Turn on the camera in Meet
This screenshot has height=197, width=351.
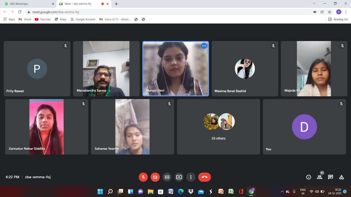(155, 177)
